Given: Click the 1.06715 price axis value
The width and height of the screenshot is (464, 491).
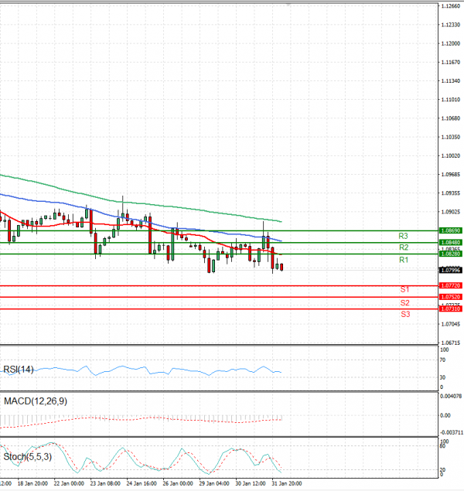Looking at the screenshot, I should [451, 343].
